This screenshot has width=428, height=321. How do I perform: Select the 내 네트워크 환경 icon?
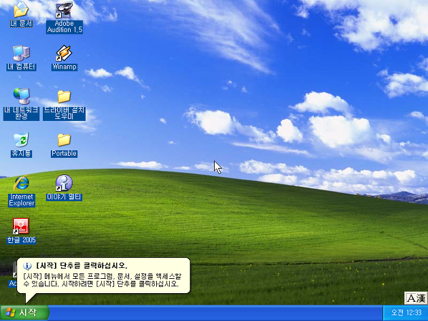click(x=21, y=97)
